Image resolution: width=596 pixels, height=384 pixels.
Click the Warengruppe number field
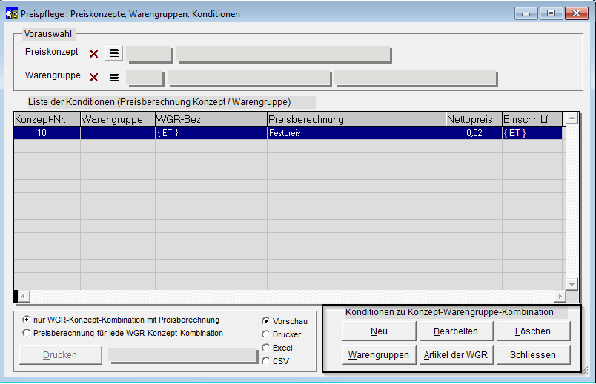click(145, 78)
